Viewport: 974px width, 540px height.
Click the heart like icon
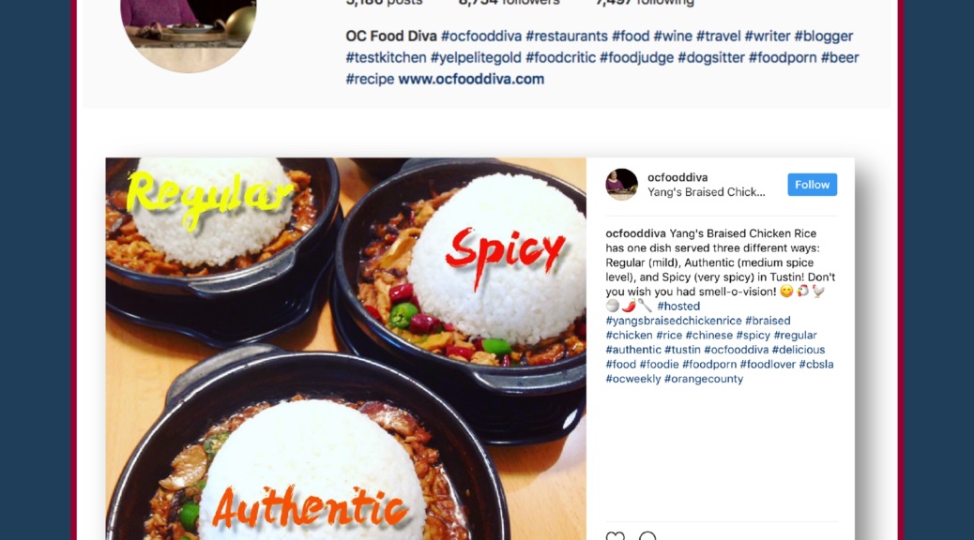[x=615, y=535]
